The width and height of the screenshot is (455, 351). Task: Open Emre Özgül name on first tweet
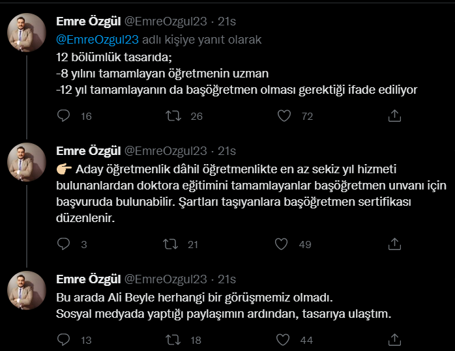click(88, 21)
